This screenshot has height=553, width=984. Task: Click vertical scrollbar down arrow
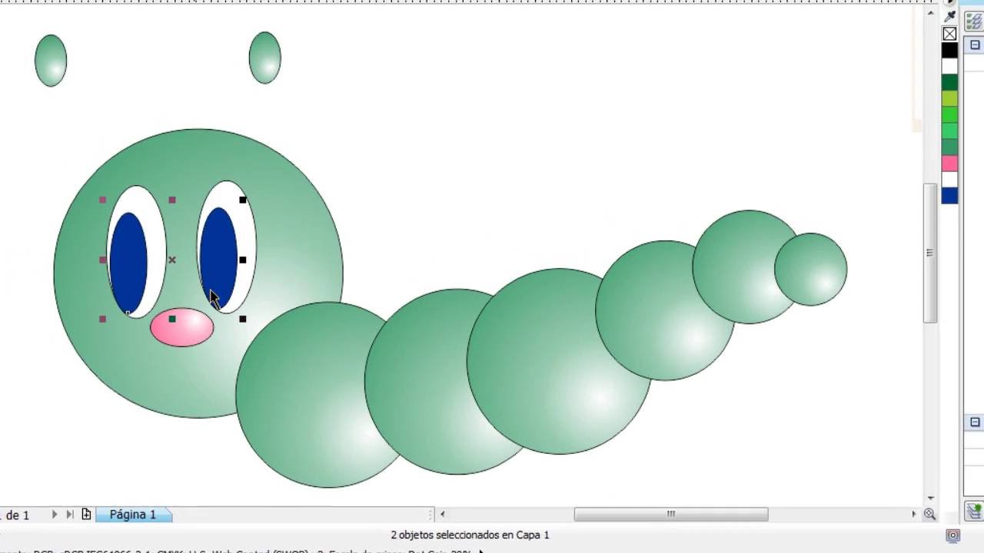(x=930, y=498)
